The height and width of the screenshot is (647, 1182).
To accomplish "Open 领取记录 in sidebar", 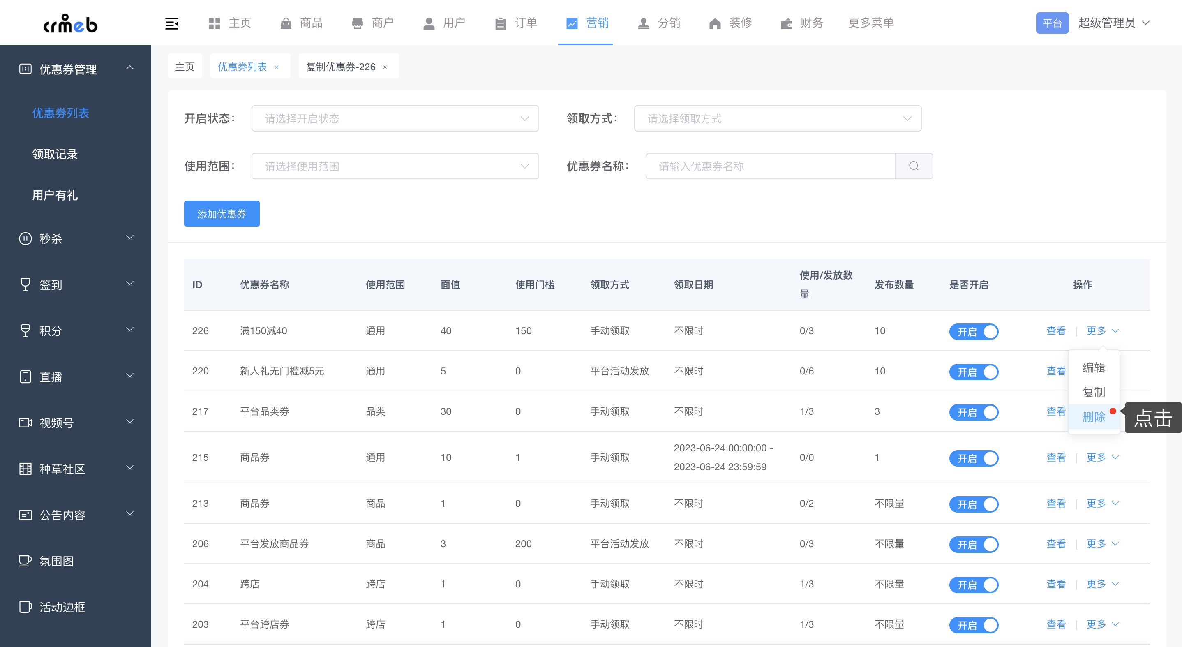I will point(55,154).
